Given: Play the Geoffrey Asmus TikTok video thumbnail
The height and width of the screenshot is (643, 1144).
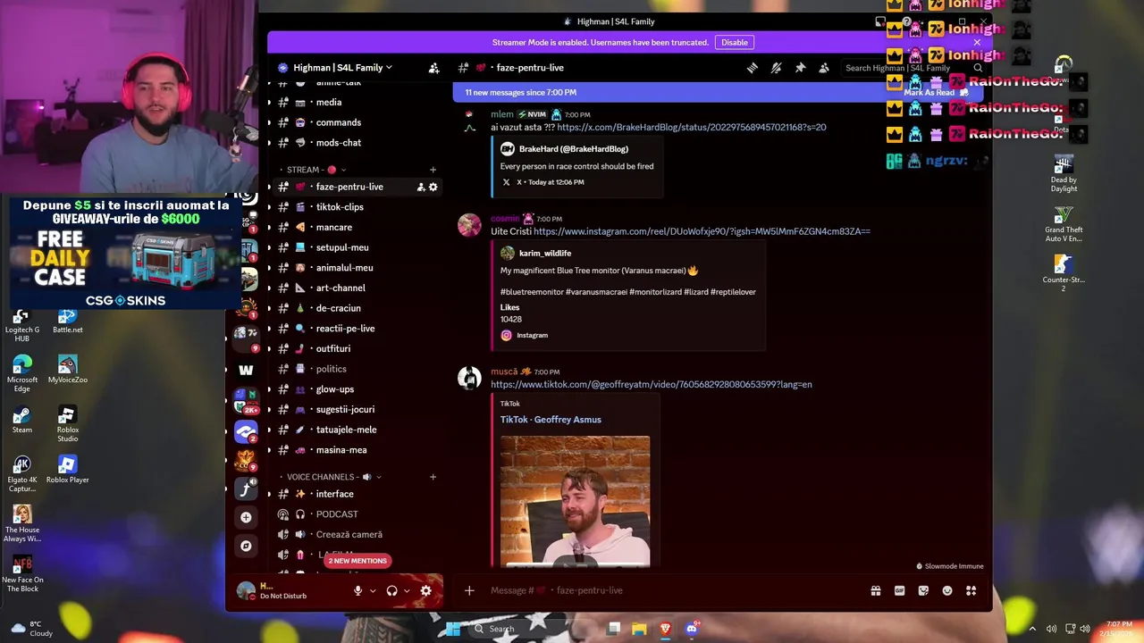Looking at the screenshot, I should pos(576,500).
